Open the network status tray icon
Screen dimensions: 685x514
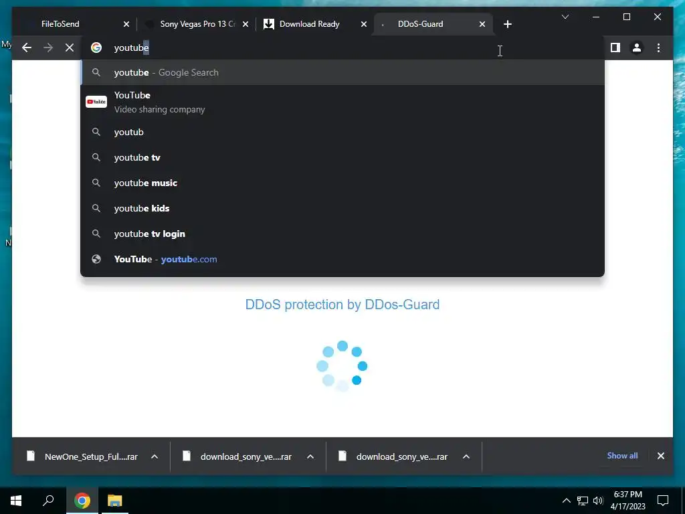(583, 501)
